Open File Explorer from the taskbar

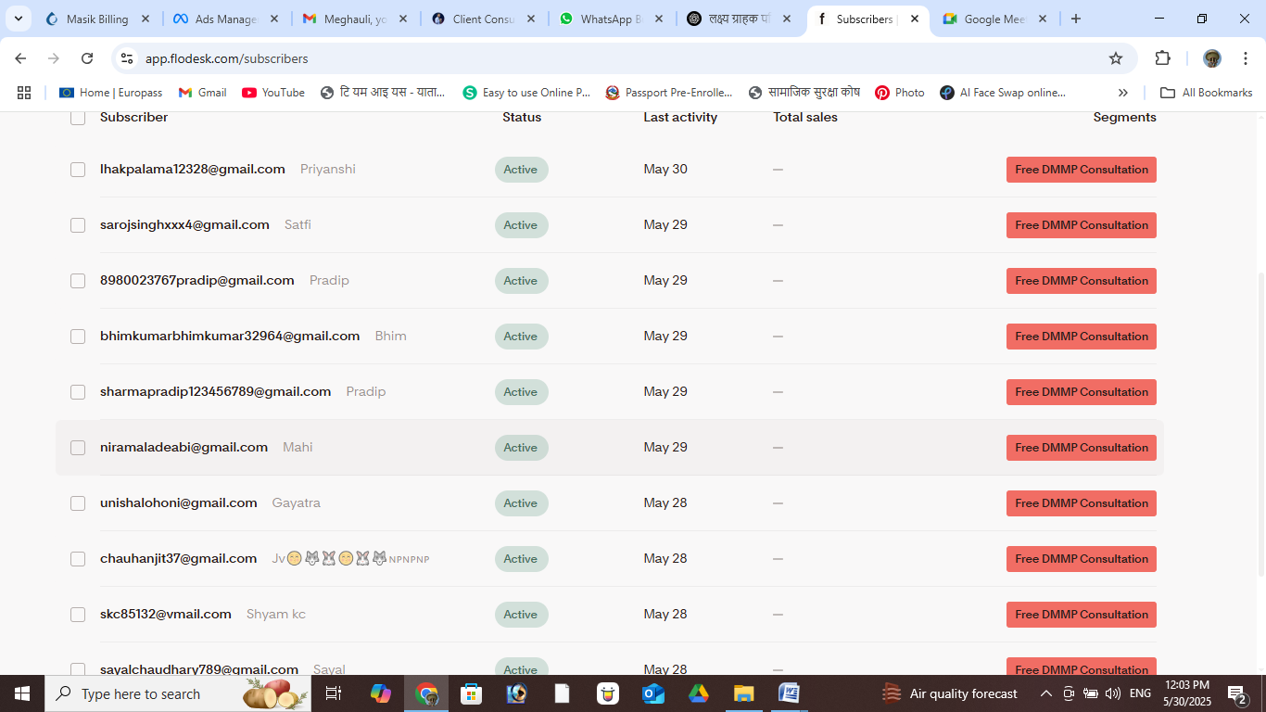(743, 693)
